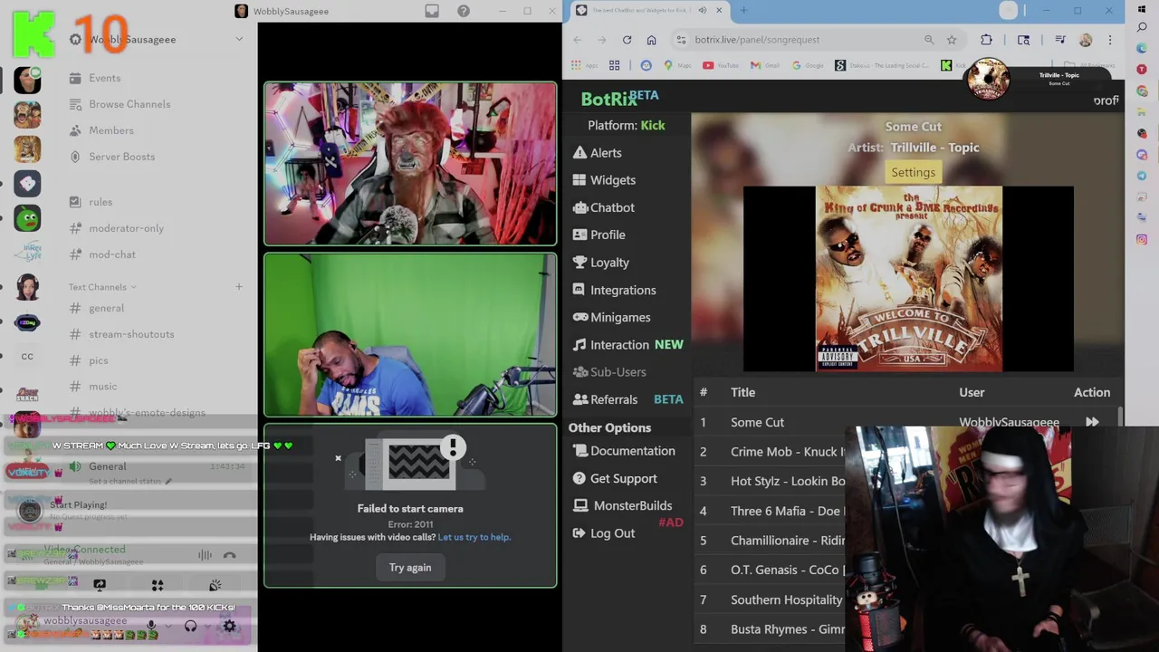Open Alerts in the BotRix sidebar
The image size is (1159, 652).
point(597,153)
